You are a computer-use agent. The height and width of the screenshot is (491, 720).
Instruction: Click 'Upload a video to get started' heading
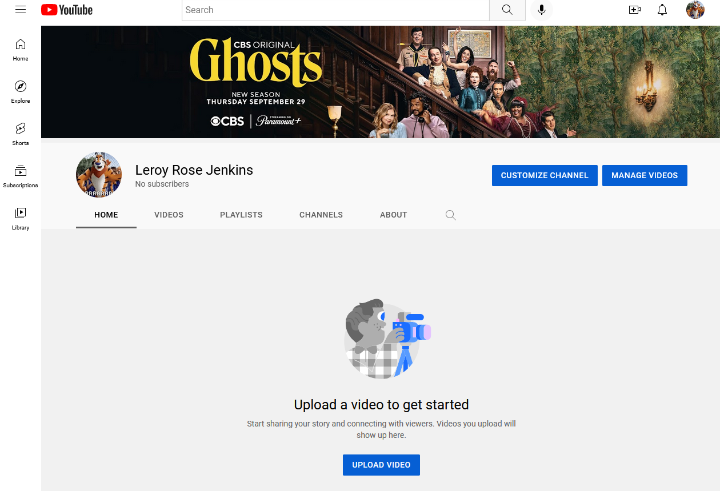click(381, 404)
